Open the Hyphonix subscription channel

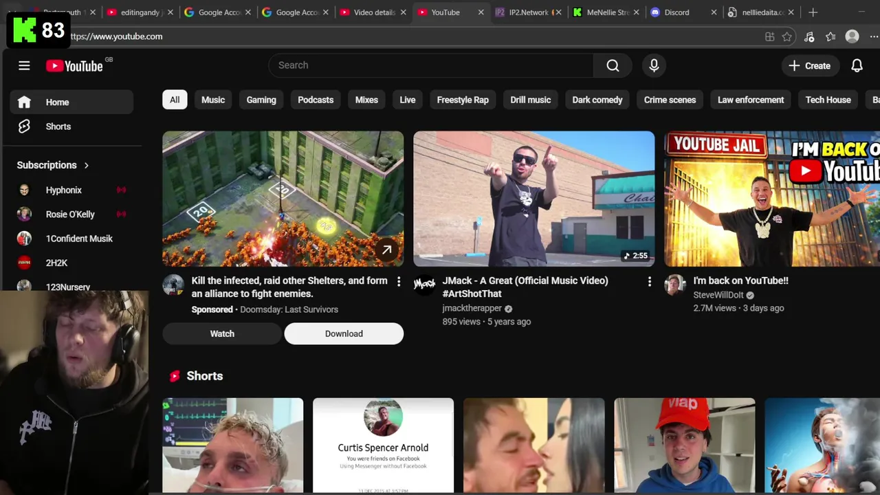(x=71, y=190)
